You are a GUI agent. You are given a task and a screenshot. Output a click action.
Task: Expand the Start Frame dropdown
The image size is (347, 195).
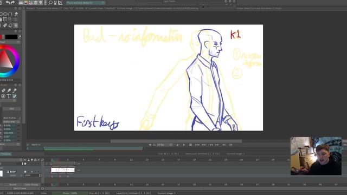click(27, 188)
